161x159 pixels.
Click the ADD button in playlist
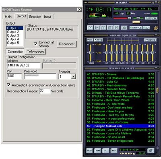pos(89,151)
